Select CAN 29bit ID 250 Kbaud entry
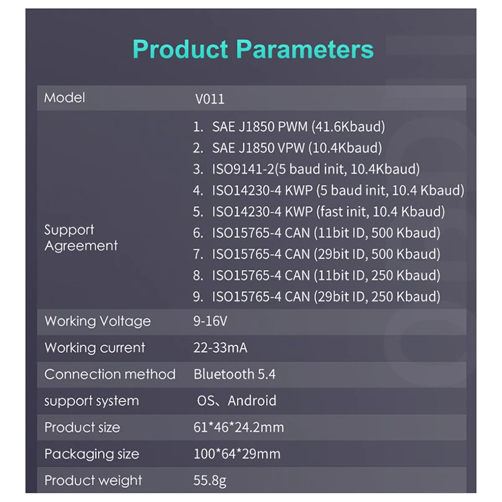Screen dimensions: 502x502 coord(317,297)
